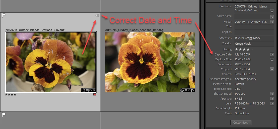
Task: Open the keyword tag badge on photo 046
Action: point(82,90)
